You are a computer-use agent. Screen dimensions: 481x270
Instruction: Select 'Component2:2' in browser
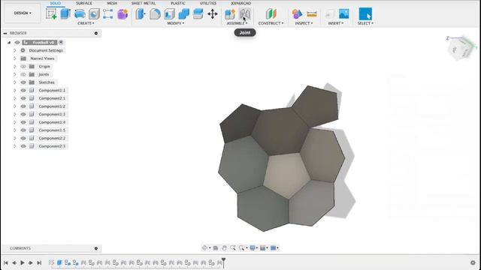coord(52,138)
